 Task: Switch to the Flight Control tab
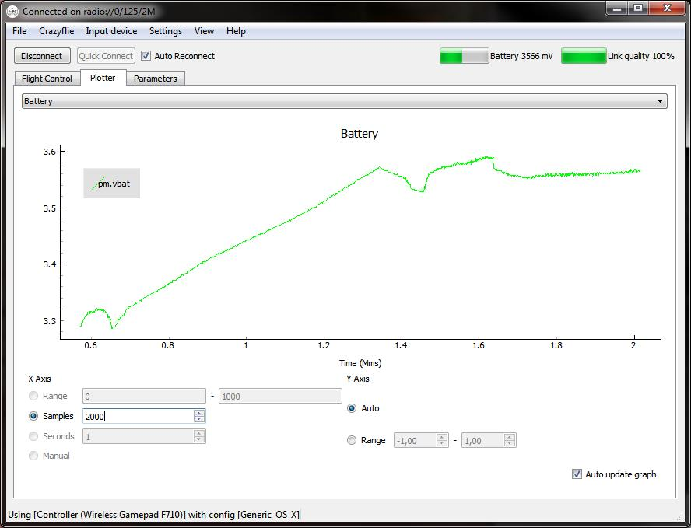pyautogui.click(x=47, y=79)
